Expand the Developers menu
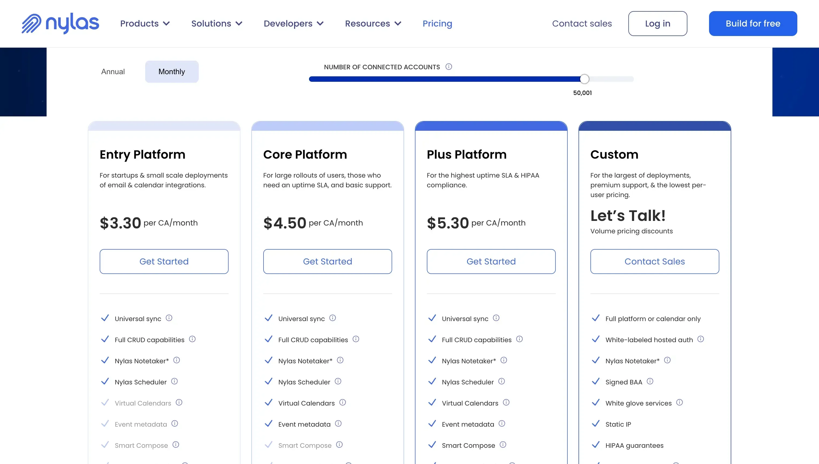819x464 pixels. tap(293, 23)
